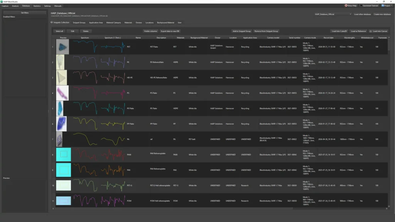Click Create new database
395x222 pixels.
[x=382, y=14]
